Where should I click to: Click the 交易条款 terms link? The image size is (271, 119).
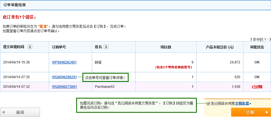[242, 103]
